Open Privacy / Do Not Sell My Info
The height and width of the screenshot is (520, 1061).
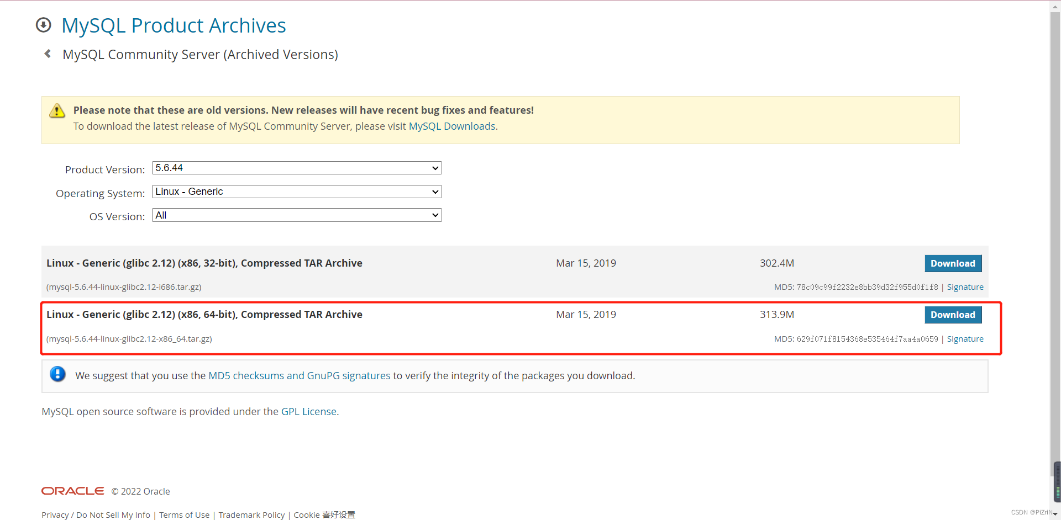[96, 514]
